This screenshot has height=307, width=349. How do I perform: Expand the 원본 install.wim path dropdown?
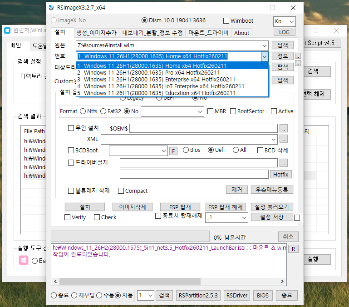pos(265,45)
